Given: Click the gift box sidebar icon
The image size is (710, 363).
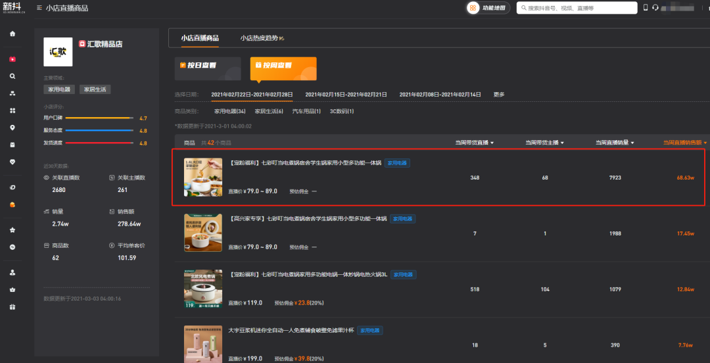Looking at the screenshot, I should pos(12,306).
